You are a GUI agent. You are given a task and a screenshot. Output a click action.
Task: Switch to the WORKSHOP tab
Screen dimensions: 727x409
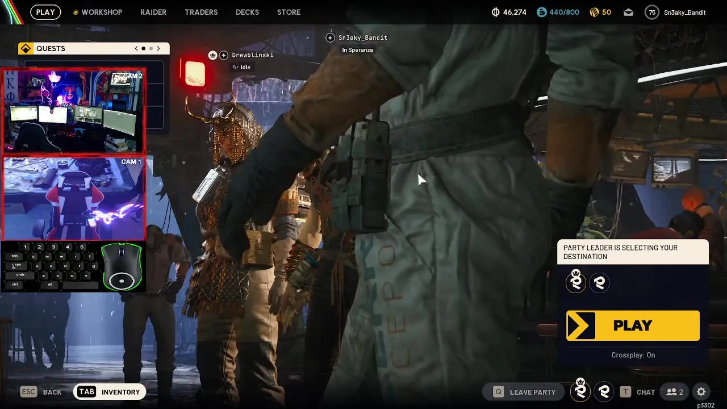pos(102,12)
